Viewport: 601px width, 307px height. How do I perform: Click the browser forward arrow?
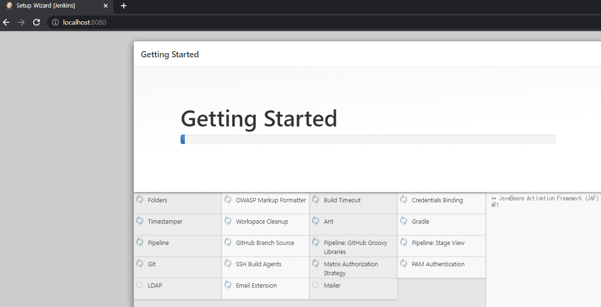click(x=21, y=22)
